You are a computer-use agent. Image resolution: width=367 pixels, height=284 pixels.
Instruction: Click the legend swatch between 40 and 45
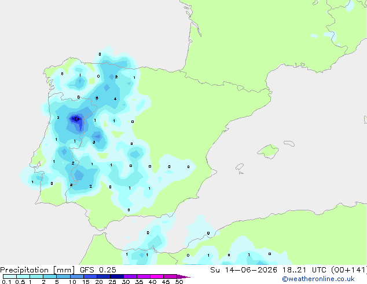157,276
